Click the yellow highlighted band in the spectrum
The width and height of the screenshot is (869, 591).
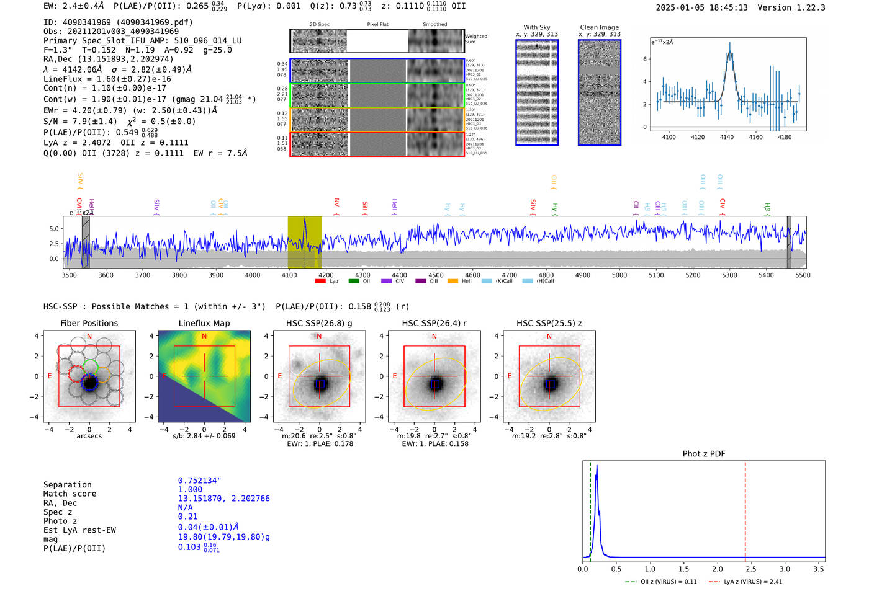coord(305,242)
